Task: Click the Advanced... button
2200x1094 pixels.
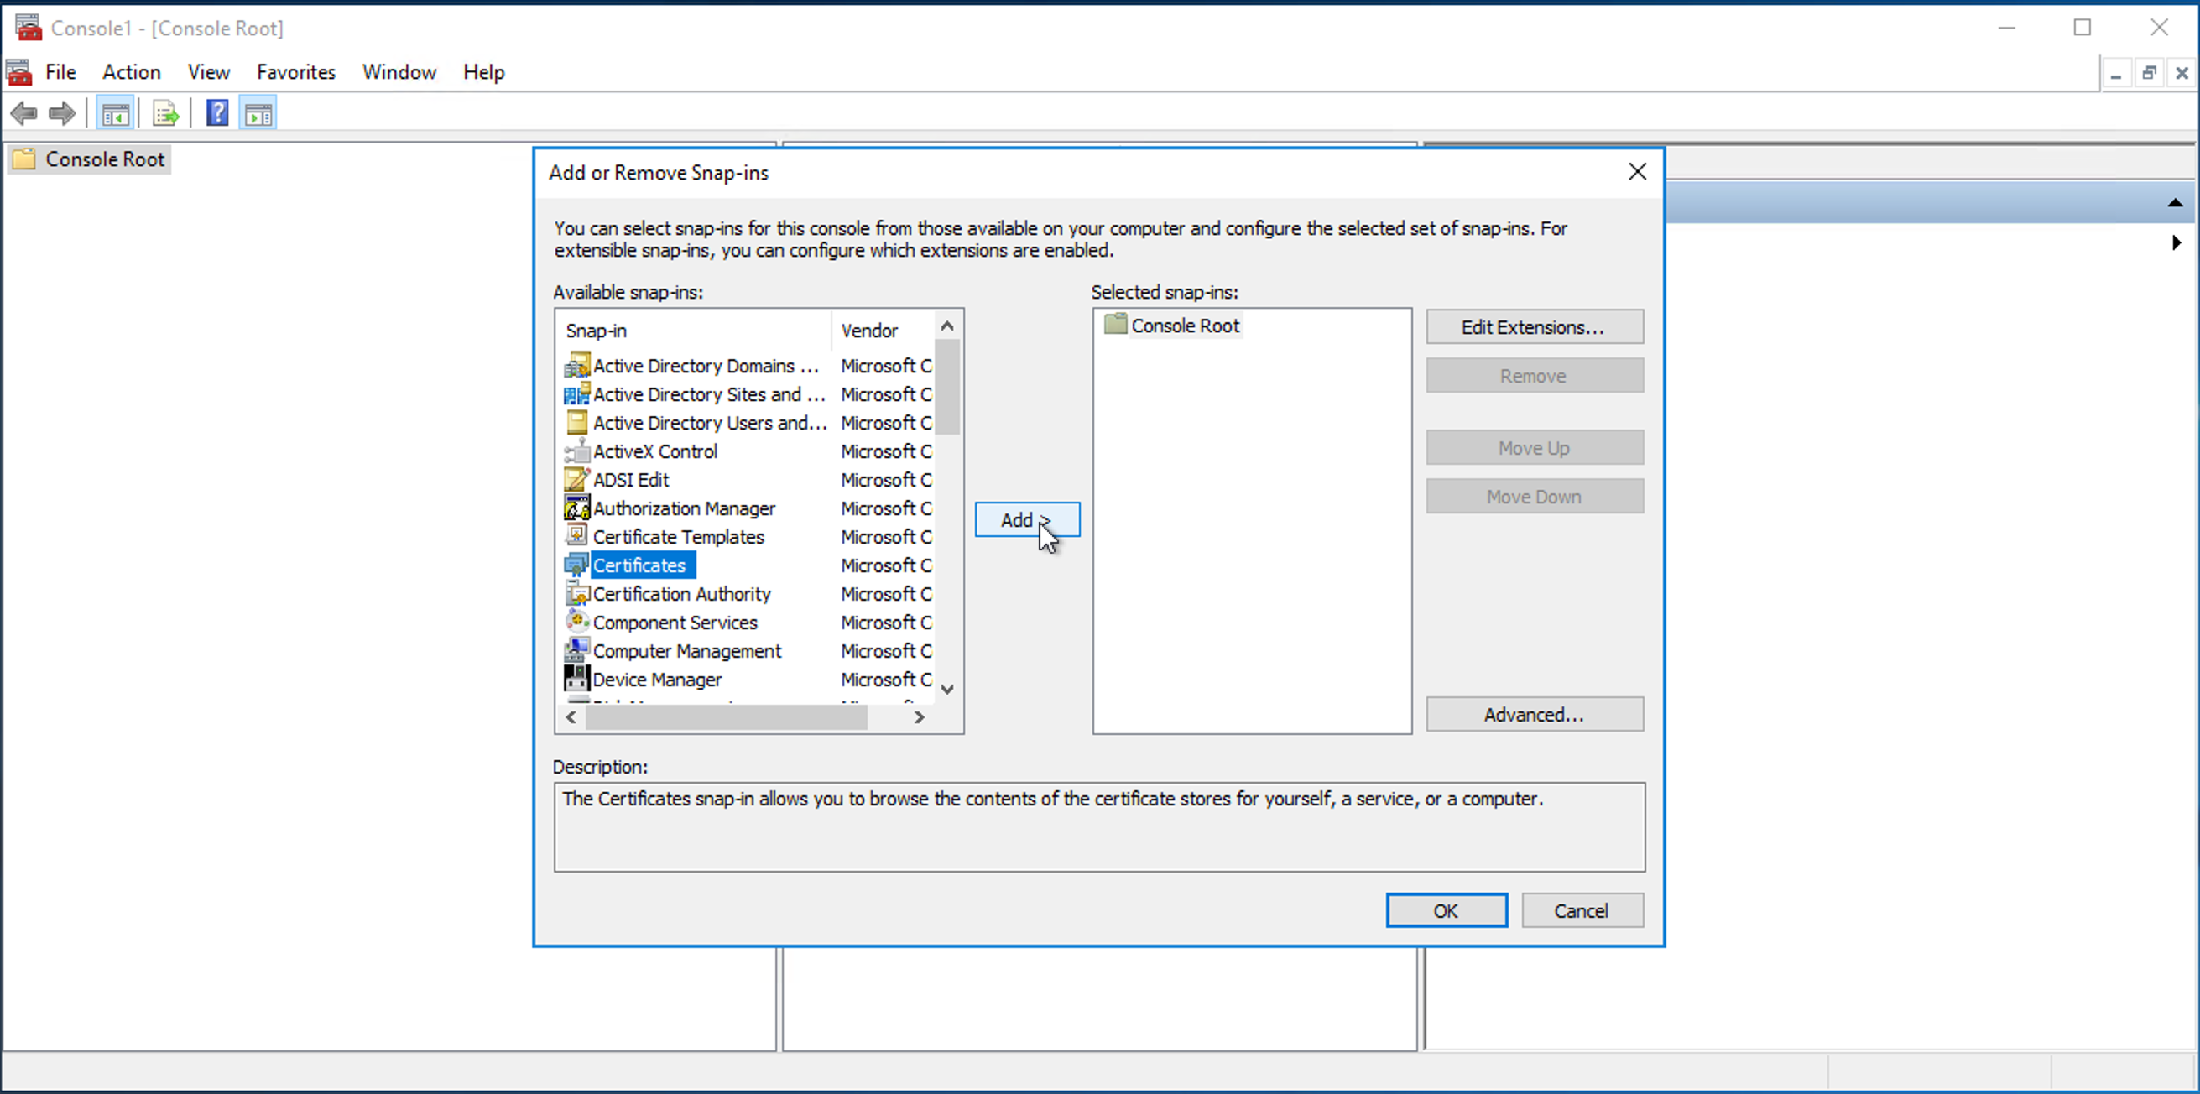Action: [x=1534, y=714]
